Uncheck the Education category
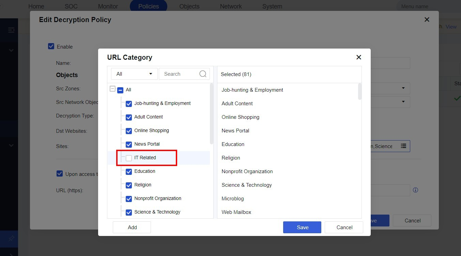The image size is (461, 256). (129, 171)
